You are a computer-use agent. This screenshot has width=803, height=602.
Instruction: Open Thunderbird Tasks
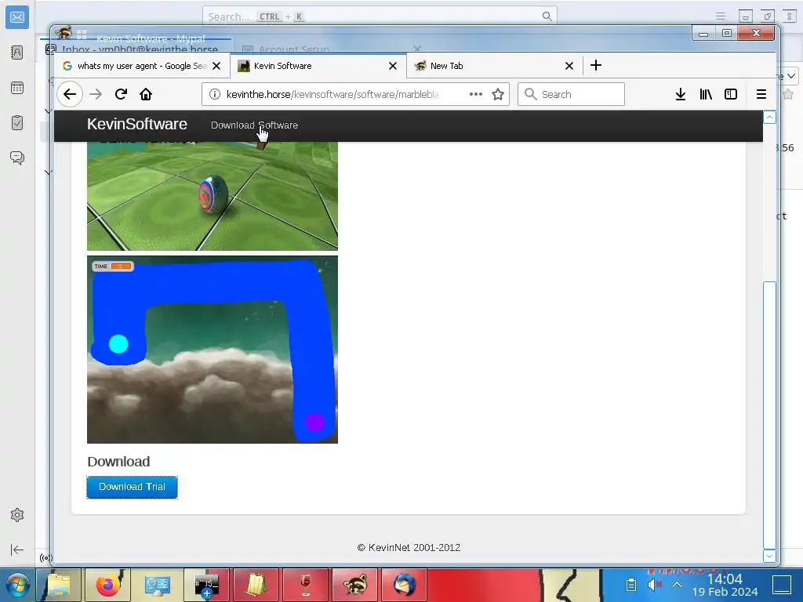coord(17,123)
